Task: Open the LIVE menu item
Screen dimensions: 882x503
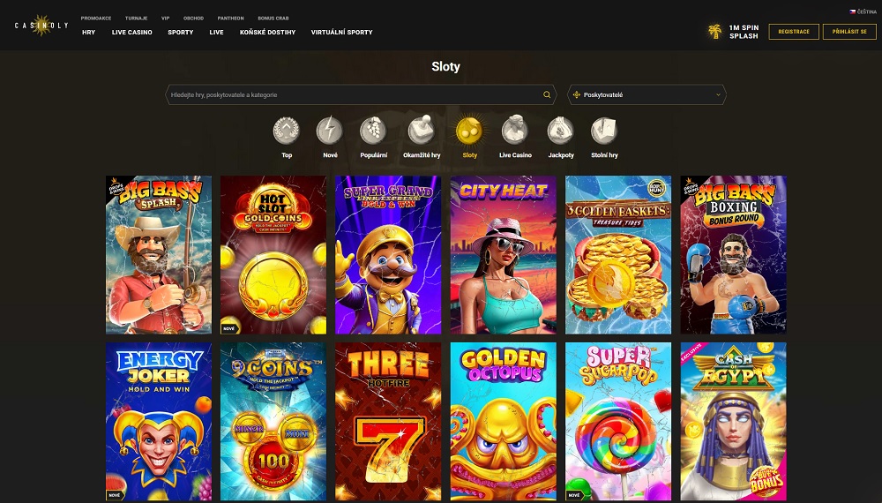Action: (x=217, y=33)
